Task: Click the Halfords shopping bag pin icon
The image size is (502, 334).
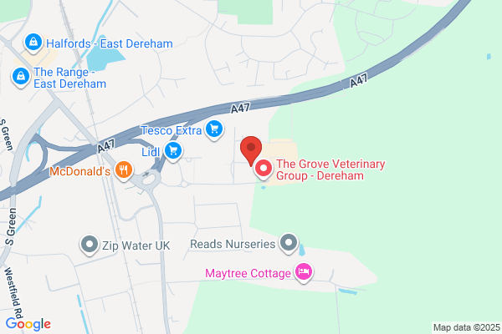Action: pos(33,43)
